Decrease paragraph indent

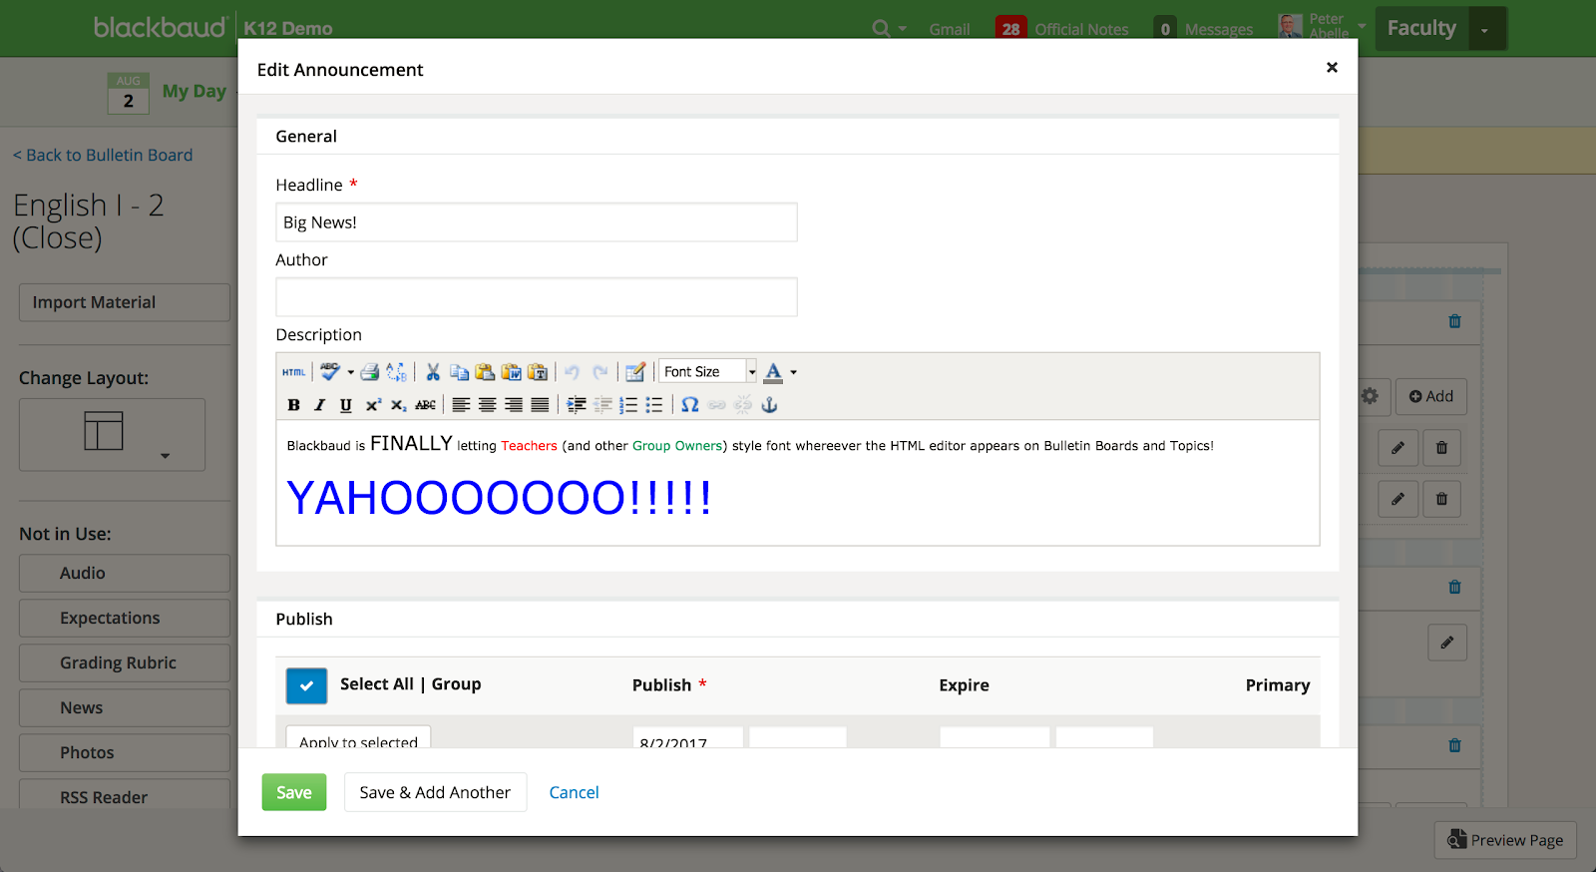[602, 405]
